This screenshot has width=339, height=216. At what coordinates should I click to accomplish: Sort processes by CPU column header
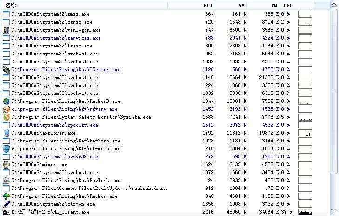click(x=288, y=6)
